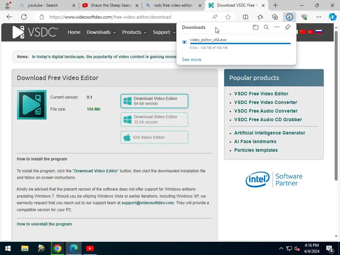Expand the Support nav menu
340x255 pixels.
coord(164,32)
